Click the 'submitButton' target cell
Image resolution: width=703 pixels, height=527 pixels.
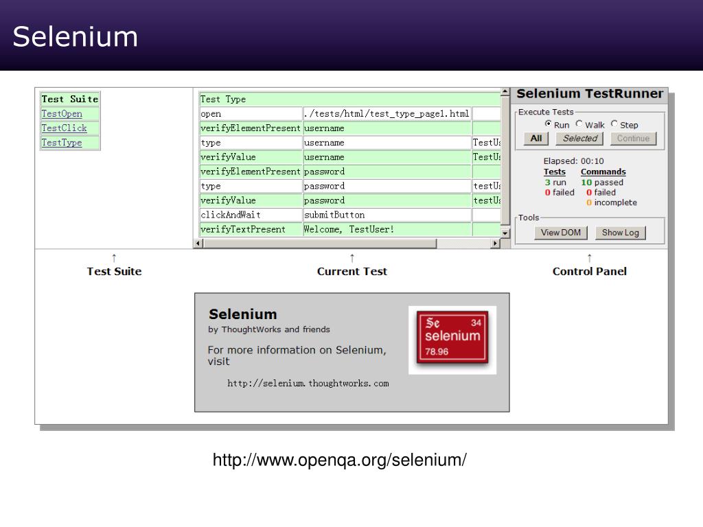(387, 215)
